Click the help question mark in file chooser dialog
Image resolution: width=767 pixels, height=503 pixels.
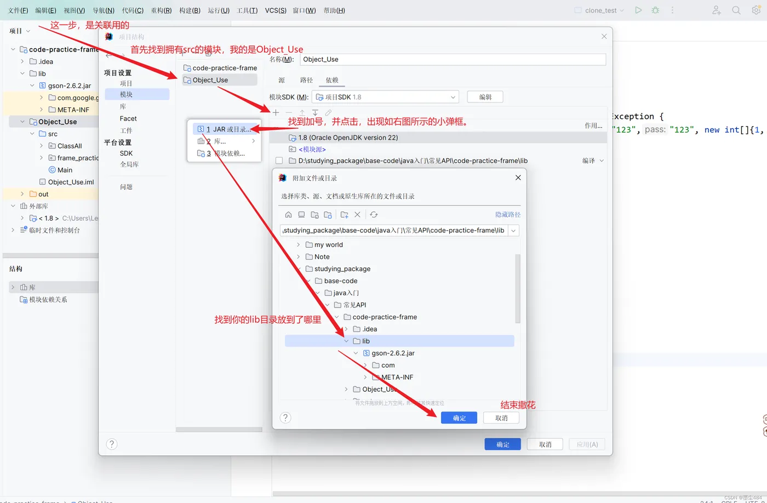pos(285,418)
